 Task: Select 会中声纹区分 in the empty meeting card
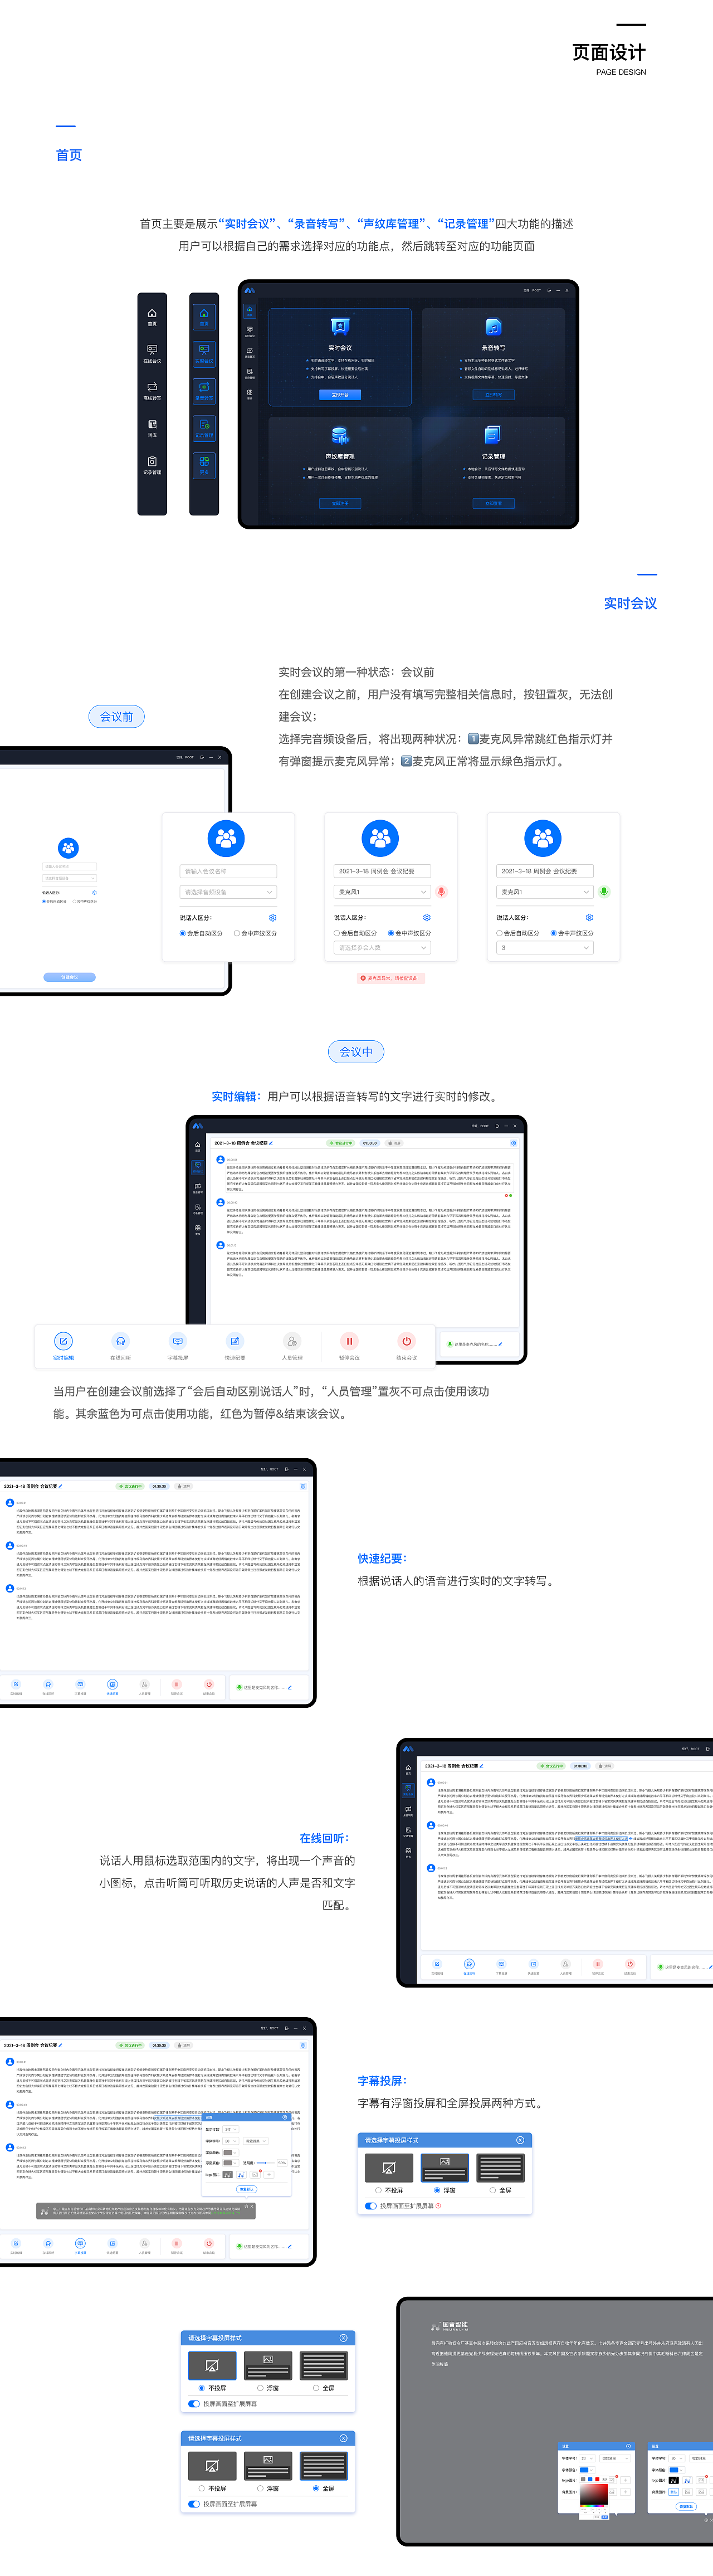click(256, 933)
